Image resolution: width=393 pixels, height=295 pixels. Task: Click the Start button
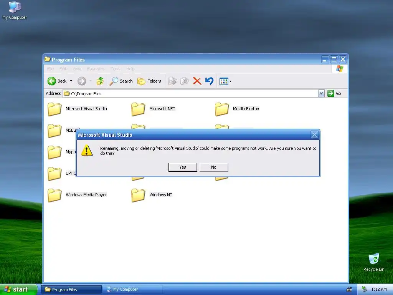[18, 289]
